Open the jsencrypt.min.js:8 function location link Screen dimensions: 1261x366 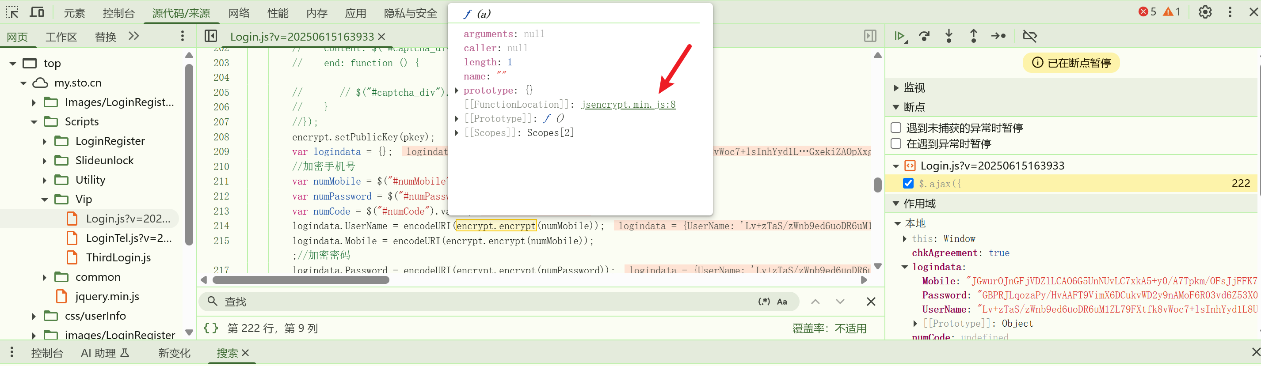click(x=628, y=105)
